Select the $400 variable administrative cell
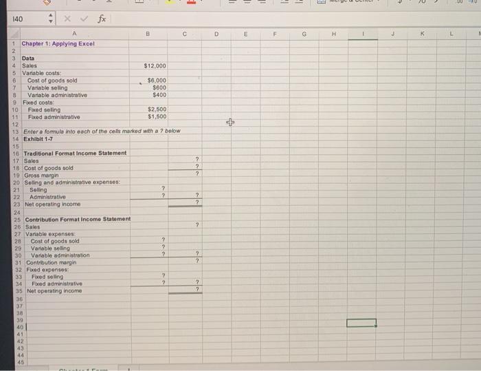Viewport: 481px width, 371px height. (x=148, y=95)
